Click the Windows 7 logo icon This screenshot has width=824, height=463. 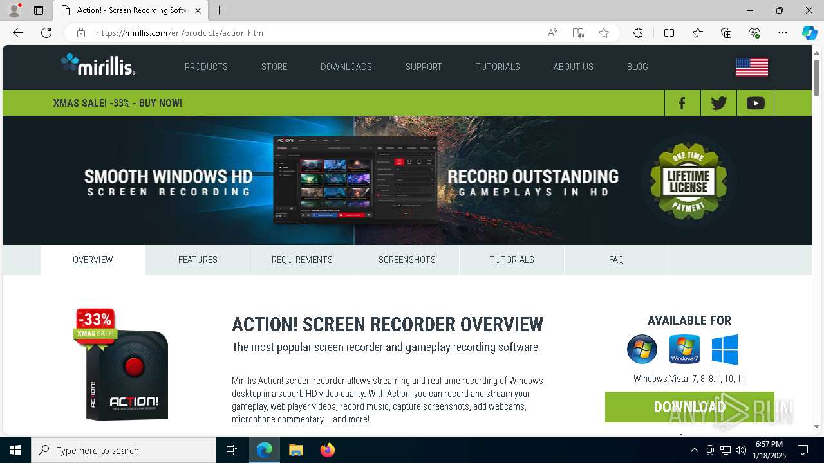(x=684, y=349)
